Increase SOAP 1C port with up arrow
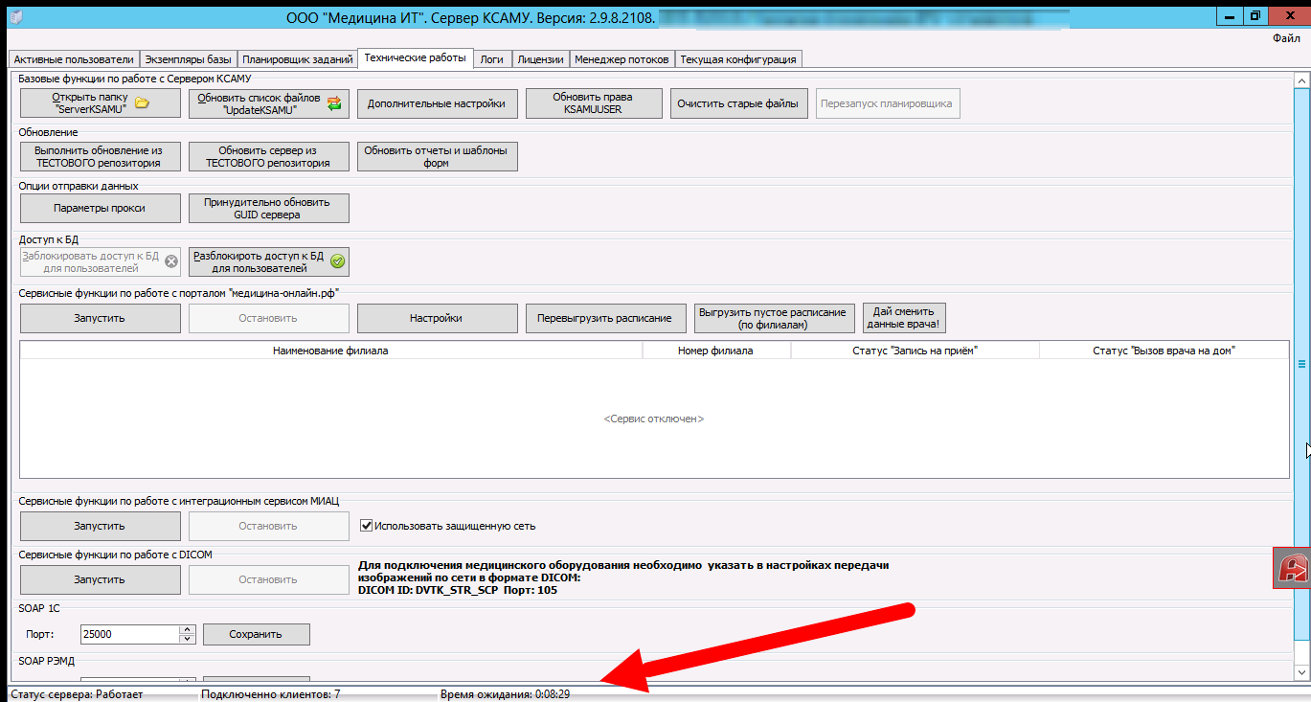Viewport: 1311px width, 702px height. 188,629
